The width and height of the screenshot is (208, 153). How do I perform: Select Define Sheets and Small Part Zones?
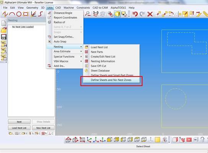tap(112, 75)
